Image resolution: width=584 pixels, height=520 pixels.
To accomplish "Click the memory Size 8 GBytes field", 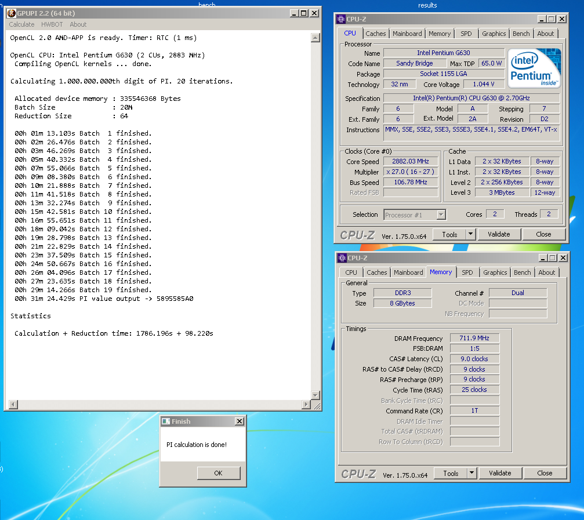I will point(402,303).
